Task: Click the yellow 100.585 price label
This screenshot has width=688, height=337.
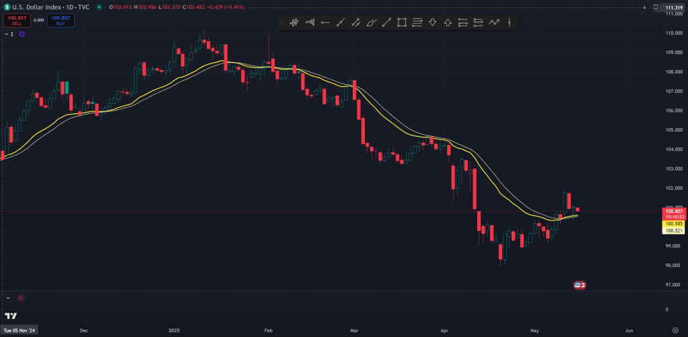Action: [x=673, y=223]
